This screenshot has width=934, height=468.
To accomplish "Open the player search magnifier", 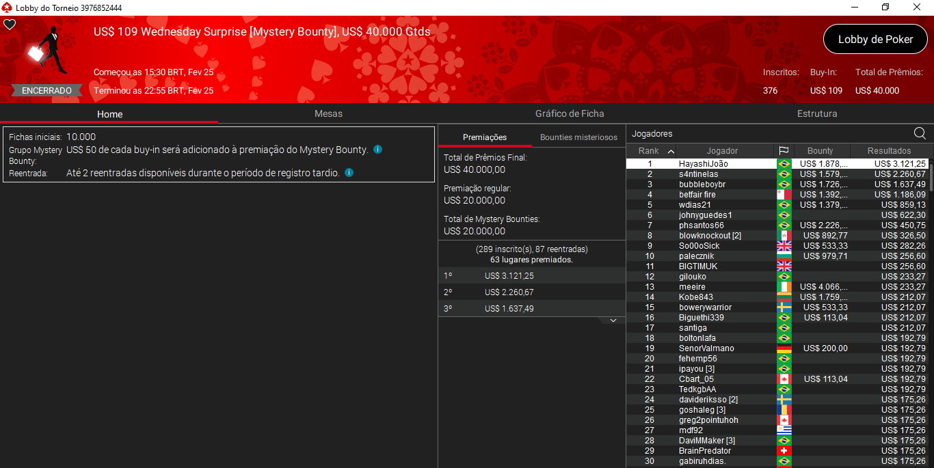I will (x=920, y=133).
